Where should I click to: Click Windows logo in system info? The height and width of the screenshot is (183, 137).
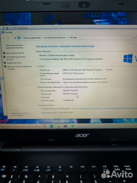[128, 59]
